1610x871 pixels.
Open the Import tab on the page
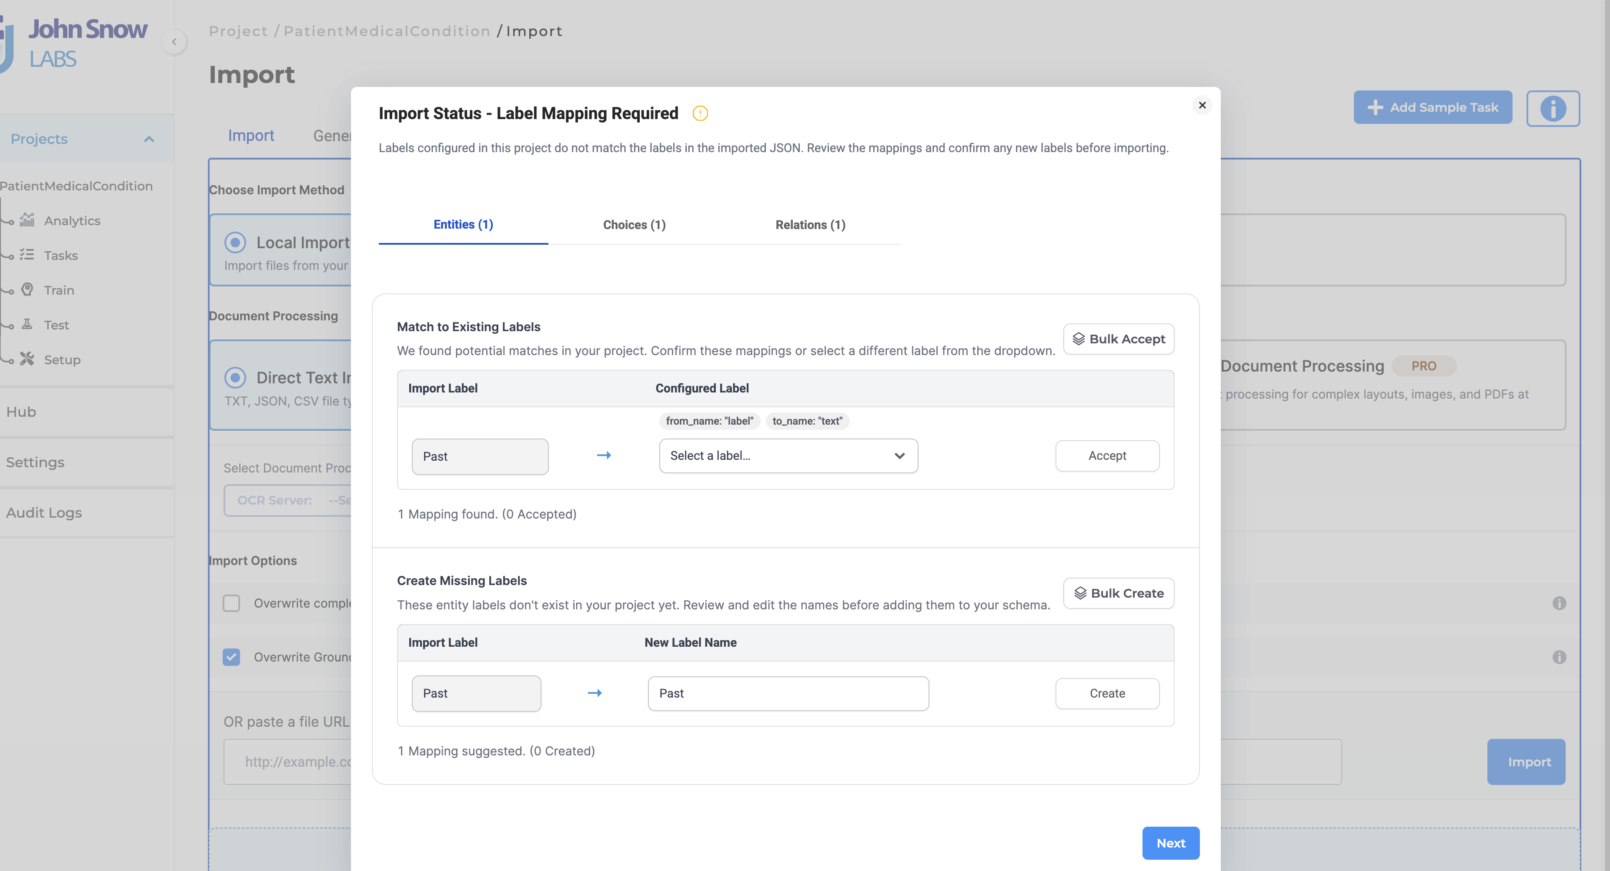(251, 136)
